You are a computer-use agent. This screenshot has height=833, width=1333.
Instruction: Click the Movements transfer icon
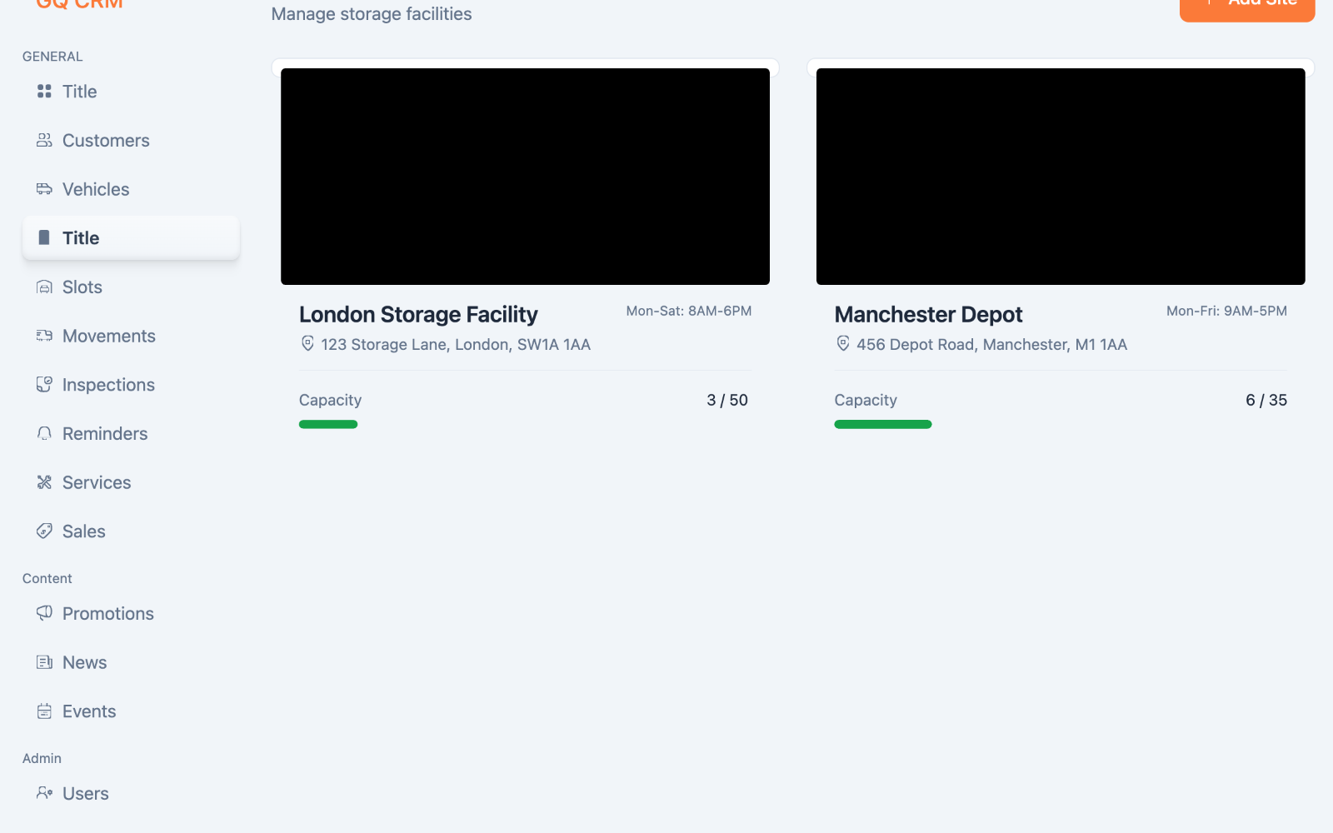(44, 336)
